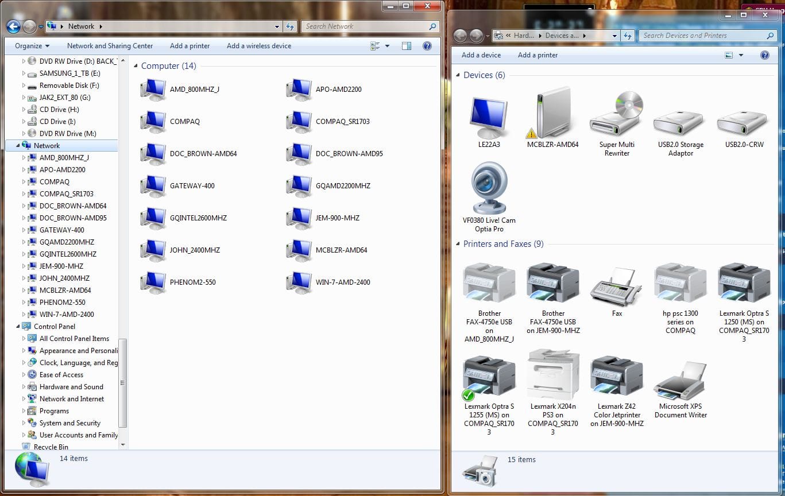Select Removable Disk (F:) in tree
The image size is (785, 496).
[x=69, y=86]
